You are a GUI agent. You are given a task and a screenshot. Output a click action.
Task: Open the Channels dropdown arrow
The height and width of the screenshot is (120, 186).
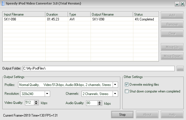pos(115,94)
